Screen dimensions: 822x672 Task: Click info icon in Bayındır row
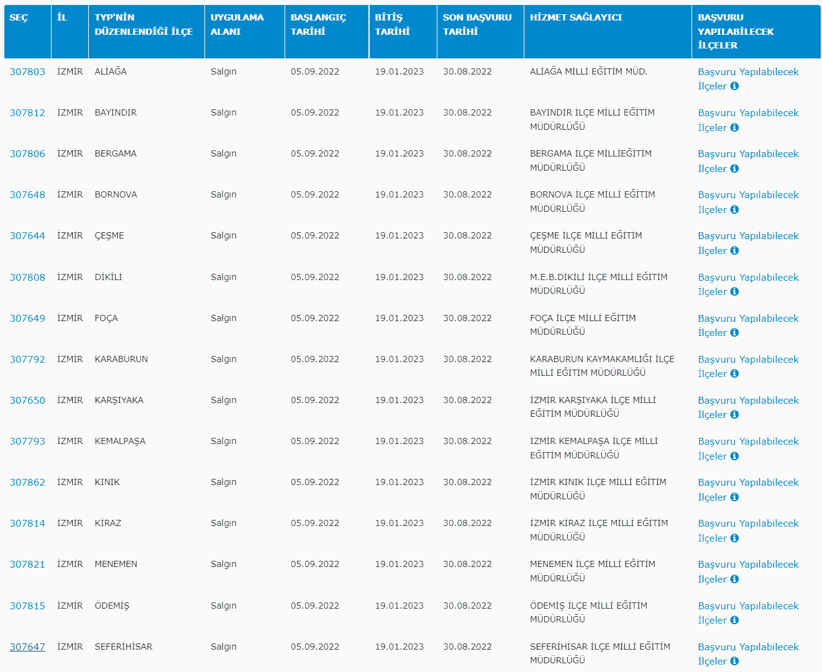(x=734, y=127)
